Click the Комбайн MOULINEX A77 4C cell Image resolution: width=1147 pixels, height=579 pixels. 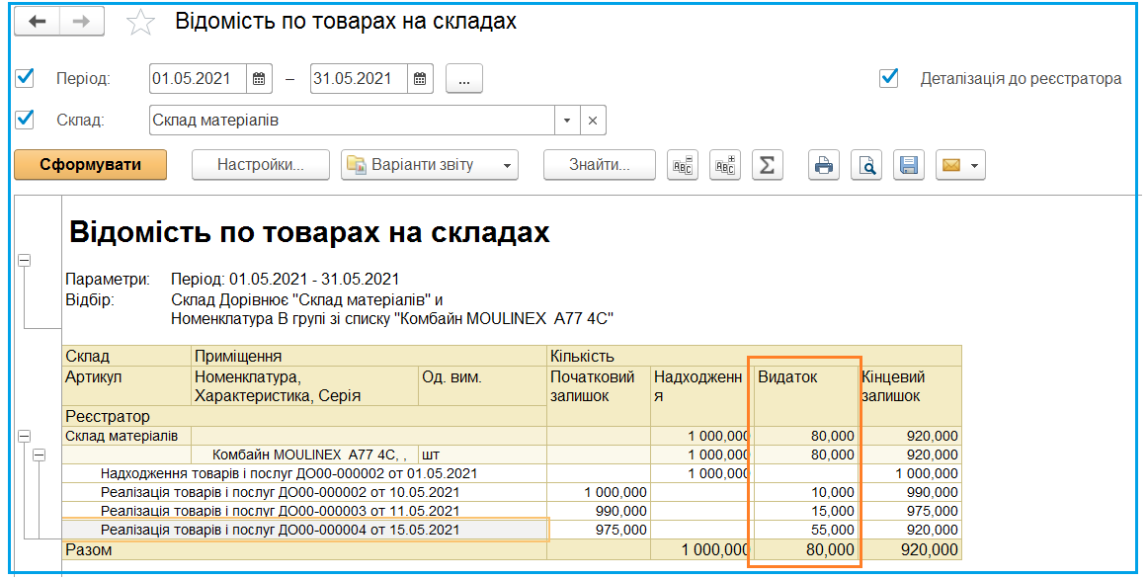(304, 455)
